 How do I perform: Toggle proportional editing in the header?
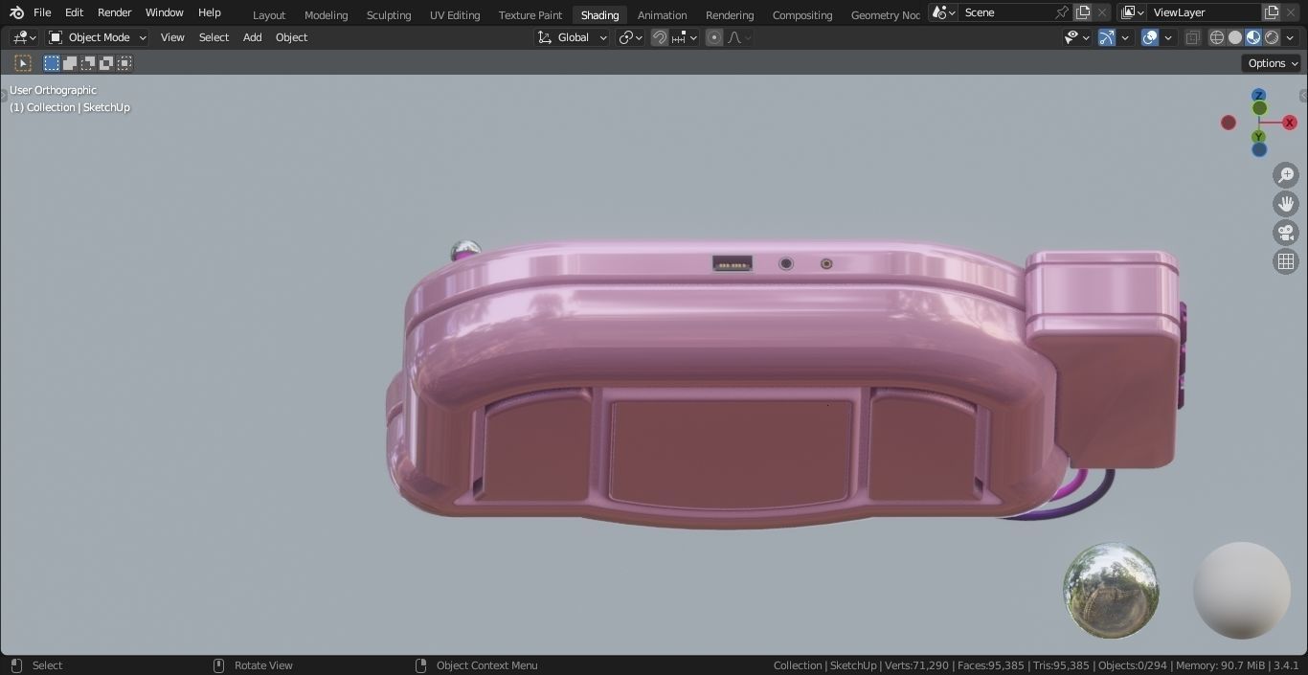tap(713, 37)
